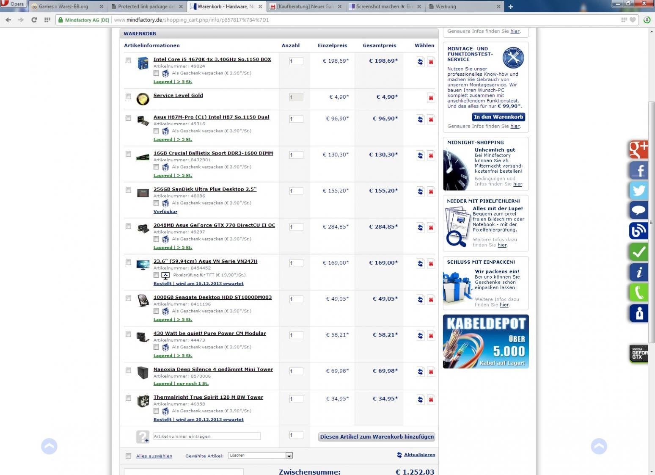The height and width of the screenshot is (475, 655).
Task: Reload the page in Opera
Action: click(x=34, y=19)
